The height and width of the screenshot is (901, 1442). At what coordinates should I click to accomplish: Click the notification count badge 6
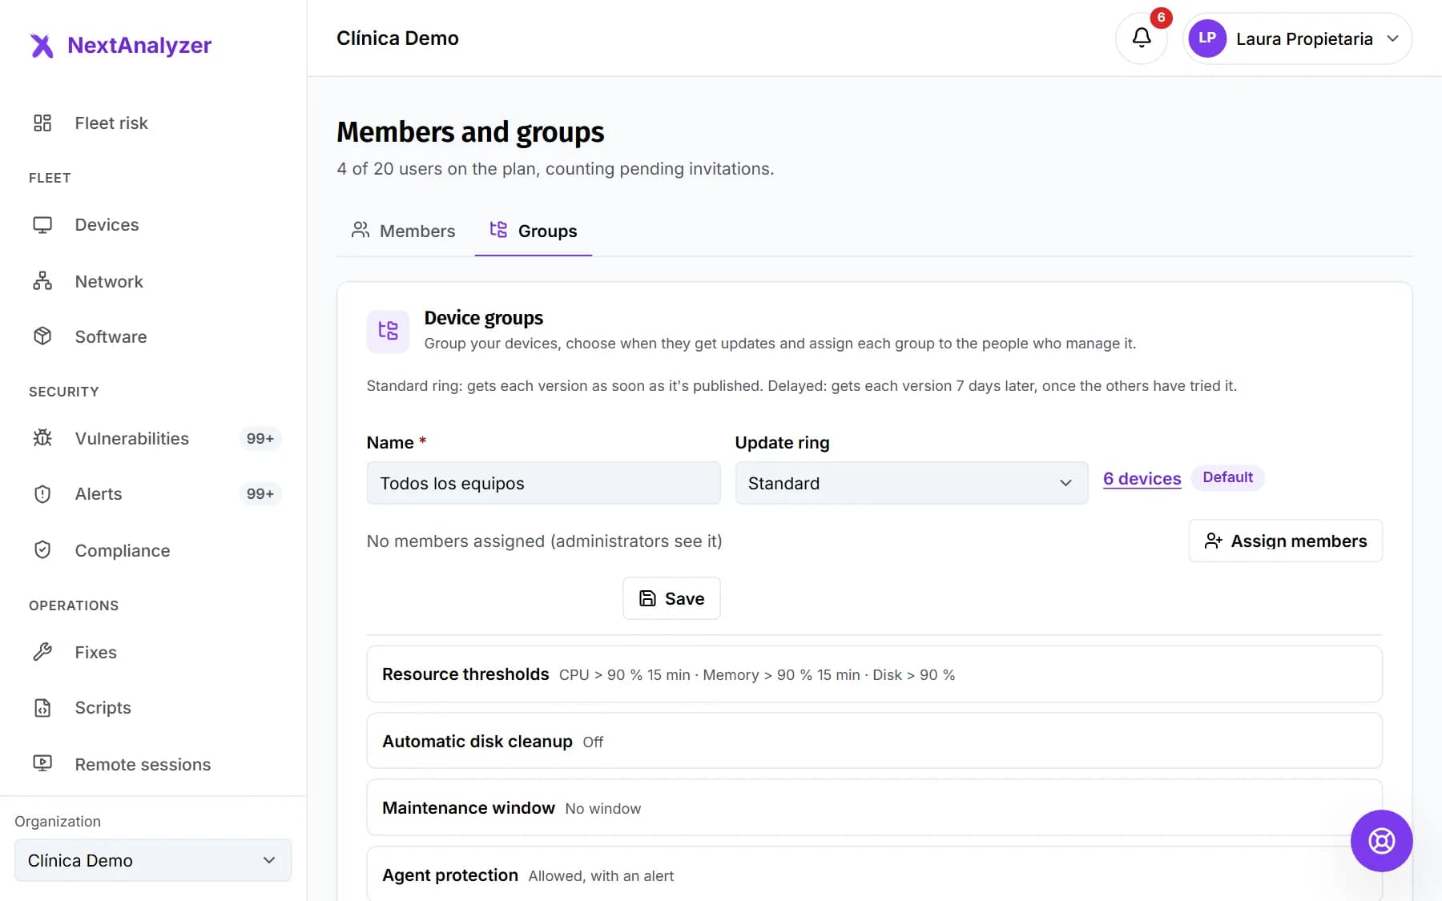[x=1161, y=18]
